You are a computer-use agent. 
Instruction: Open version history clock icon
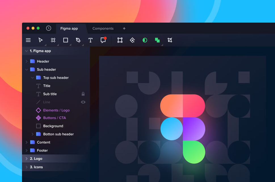tap(49, 28)
